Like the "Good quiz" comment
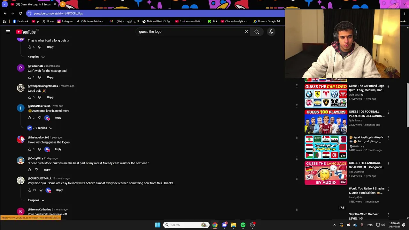Image resolution: width=409 pixels, height=230 pixels. [29, 97]
